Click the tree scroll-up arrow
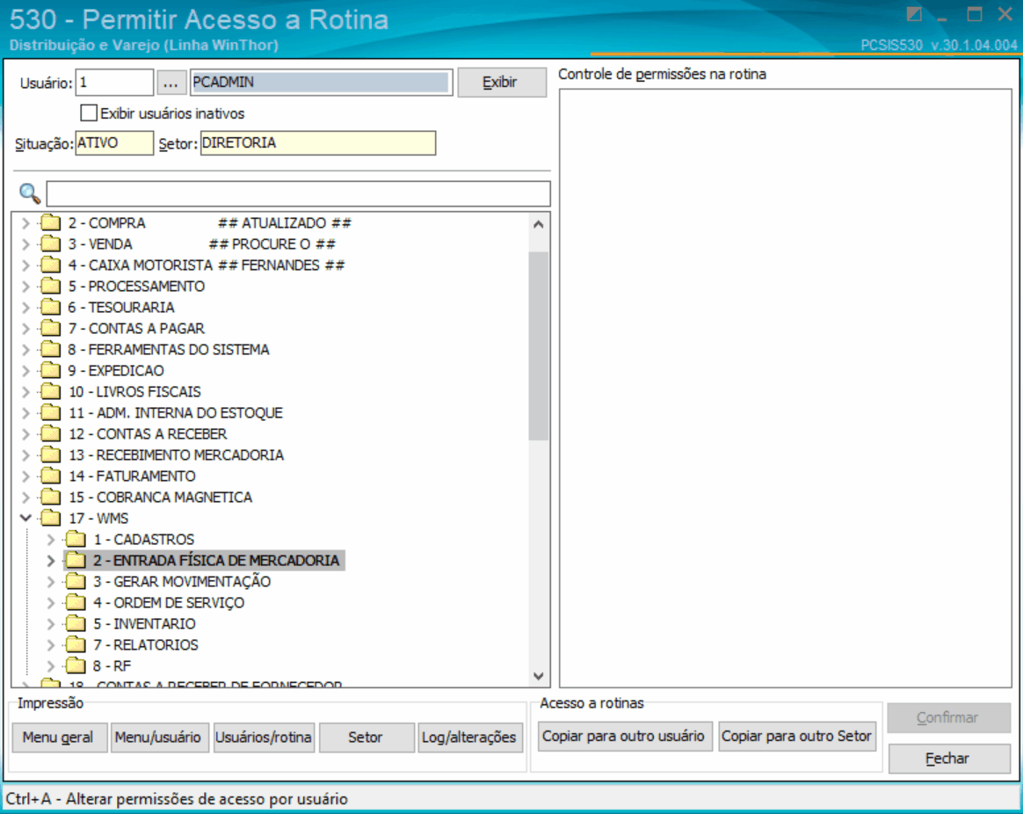Screen dimensions: 1023x814 [x=538, y=224]
